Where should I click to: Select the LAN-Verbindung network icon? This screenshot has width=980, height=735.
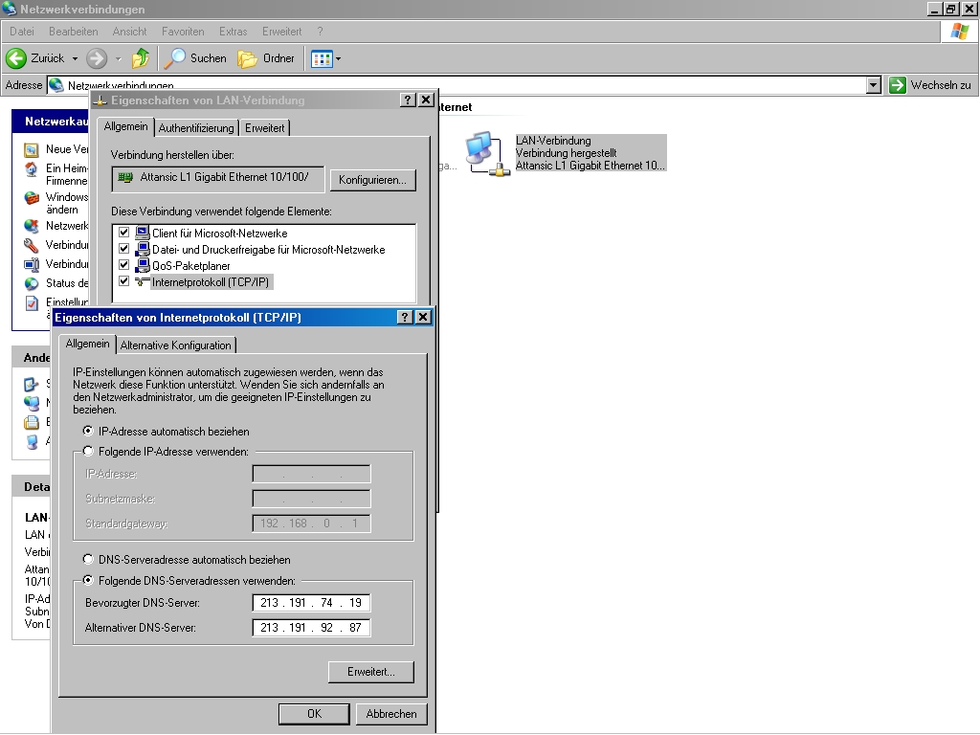coord(487,154)
